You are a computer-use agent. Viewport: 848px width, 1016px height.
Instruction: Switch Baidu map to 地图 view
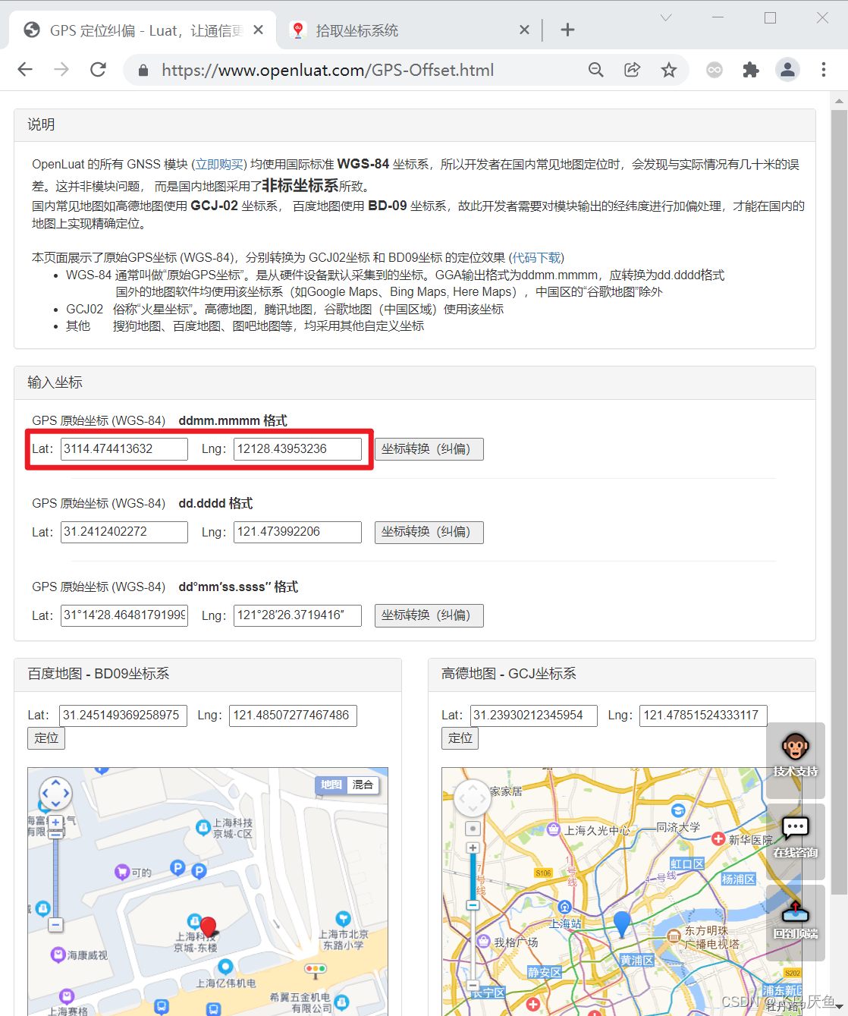coord(331,785)
